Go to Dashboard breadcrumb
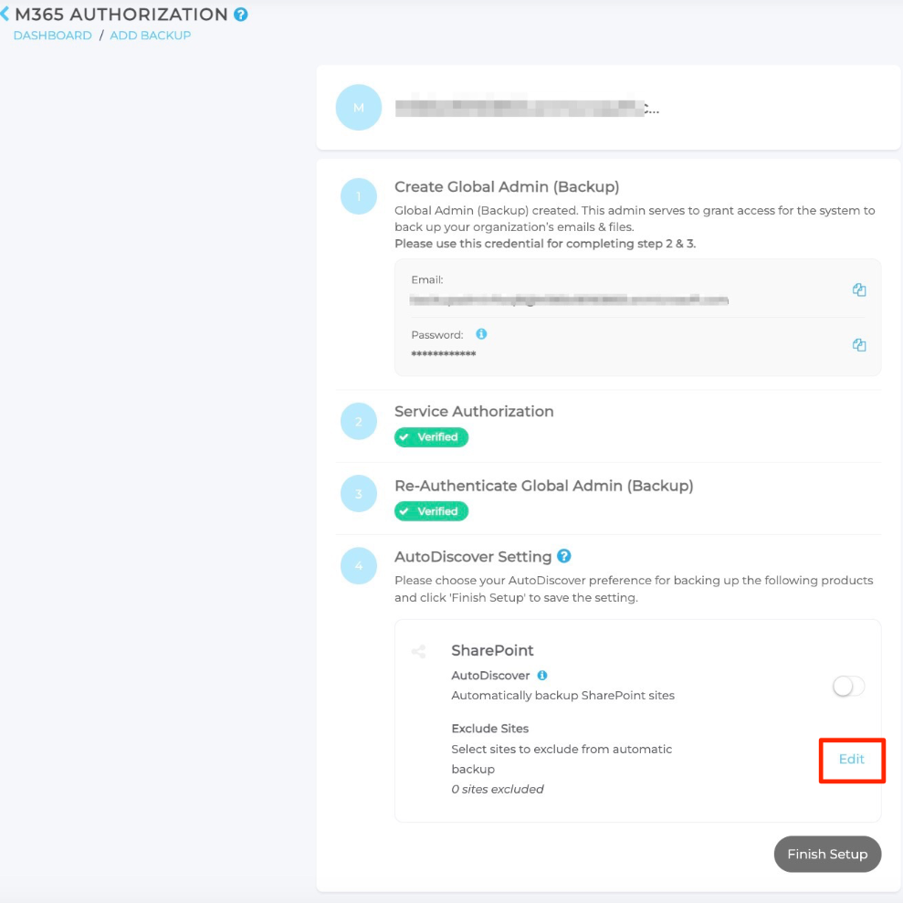This screenshot has width=903, height=903. click(x=52, y=36)
